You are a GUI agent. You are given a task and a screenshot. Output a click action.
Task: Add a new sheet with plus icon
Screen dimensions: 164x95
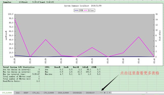click(105, 92)
